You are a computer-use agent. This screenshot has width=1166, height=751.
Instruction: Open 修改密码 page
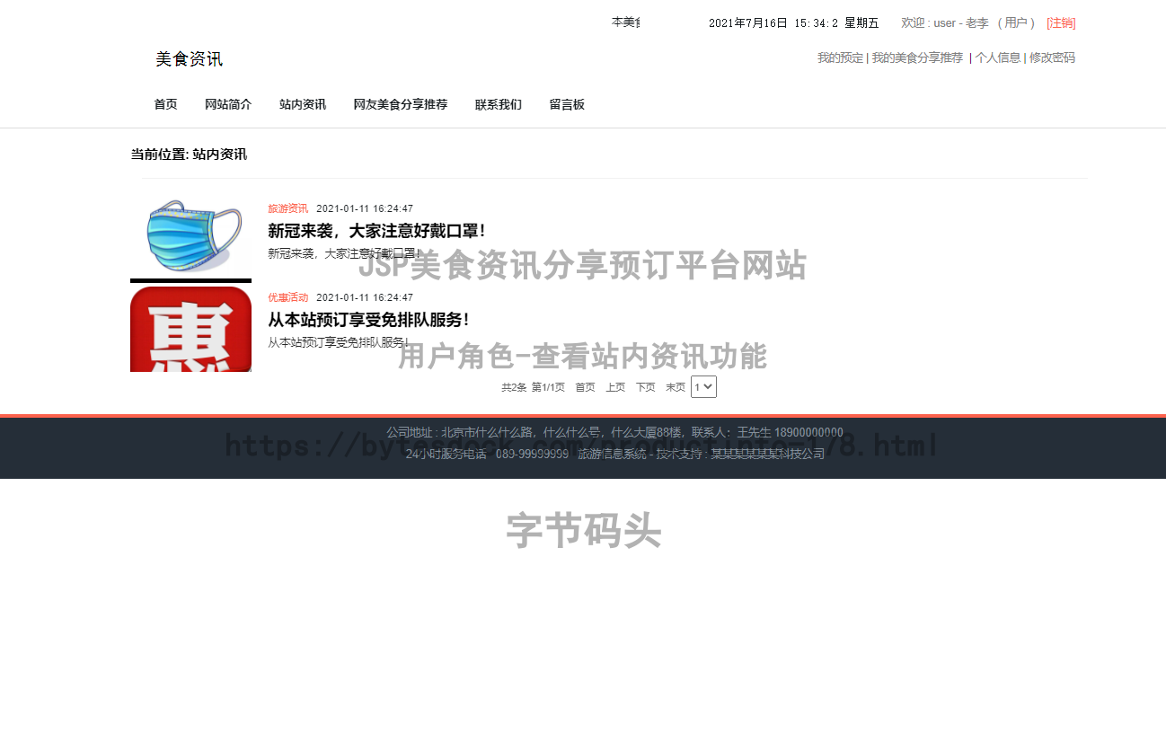(x=1051, y=57)
